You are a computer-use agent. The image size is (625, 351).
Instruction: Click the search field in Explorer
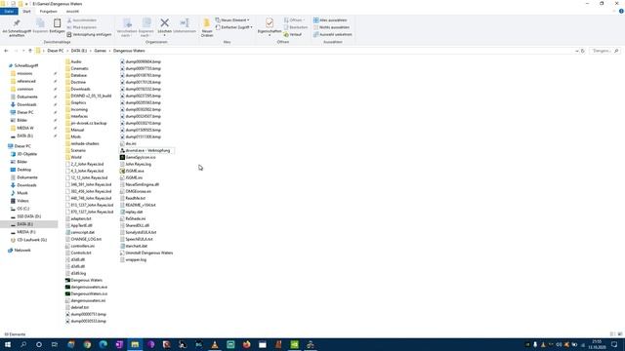604,51
